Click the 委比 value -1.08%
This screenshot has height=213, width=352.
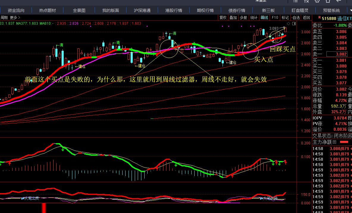click(340, 26)
